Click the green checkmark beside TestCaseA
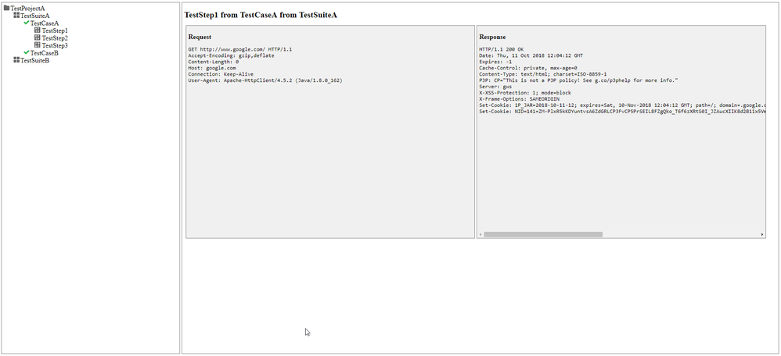Viewport: 781px width, 356px height. point(27,23)
